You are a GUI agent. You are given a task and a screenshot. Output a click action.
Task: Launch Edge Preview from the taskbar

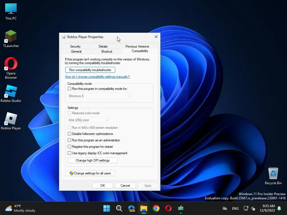(x=131, y=208)
